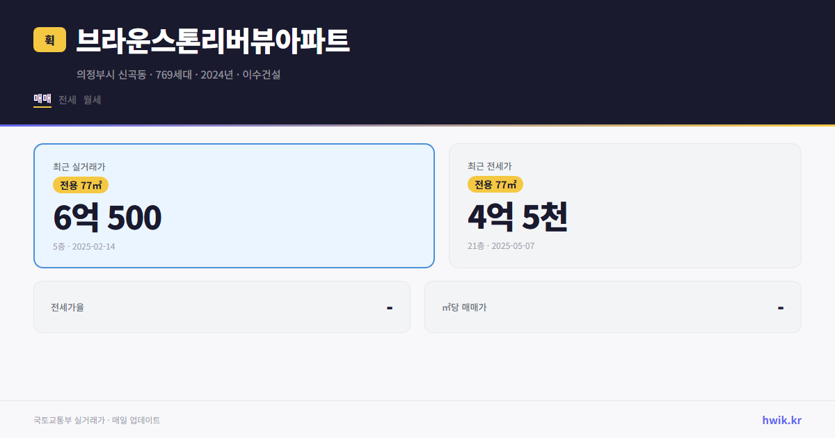Click the 6억 500 price value
The image size is (835, 438).
coord(106,217)
